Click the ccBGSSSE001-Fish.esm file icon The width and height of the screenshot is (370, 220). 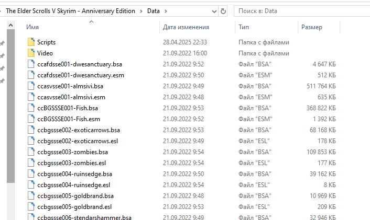[x=31, y=119]
